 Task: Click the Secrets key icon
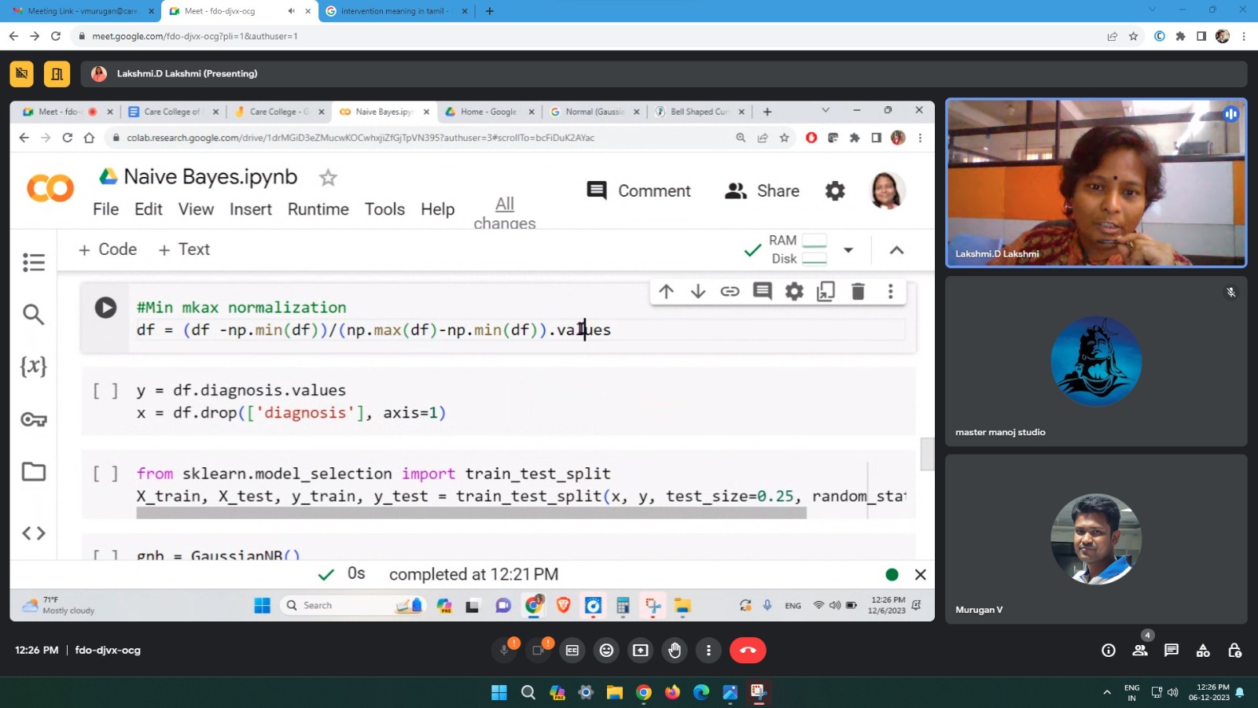pos(34,419)
